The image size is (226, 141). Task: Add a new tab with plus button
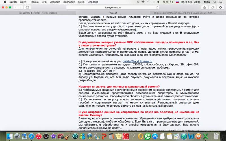click(x=224, y=13)
